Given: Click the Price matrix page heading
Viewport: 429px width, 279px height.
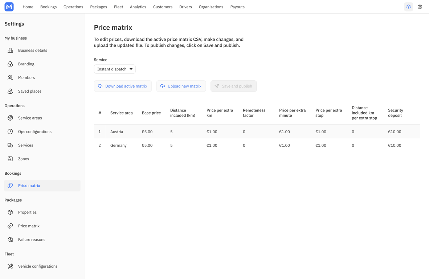Looking at the screenshot, I should (113, 28).
